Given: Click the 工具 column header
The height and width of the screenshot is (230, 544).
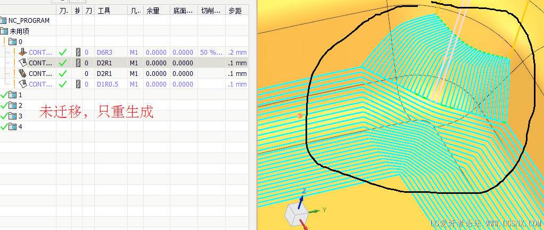Looking at the screenshot, I should [104, 11].
